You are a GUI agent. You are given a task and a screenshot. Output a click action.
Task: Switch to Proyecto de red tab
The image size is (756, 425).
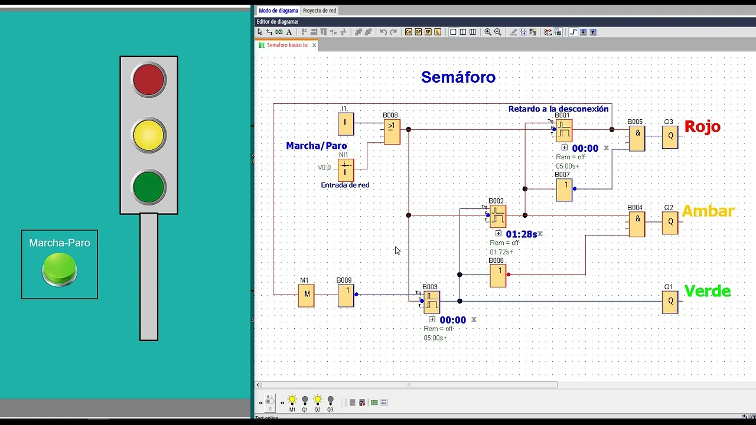(x=320, y=11)
